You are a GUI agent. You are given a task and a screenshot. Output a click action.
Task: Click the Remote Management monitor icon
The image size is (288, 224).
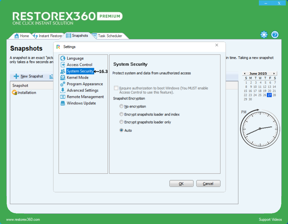63,97
